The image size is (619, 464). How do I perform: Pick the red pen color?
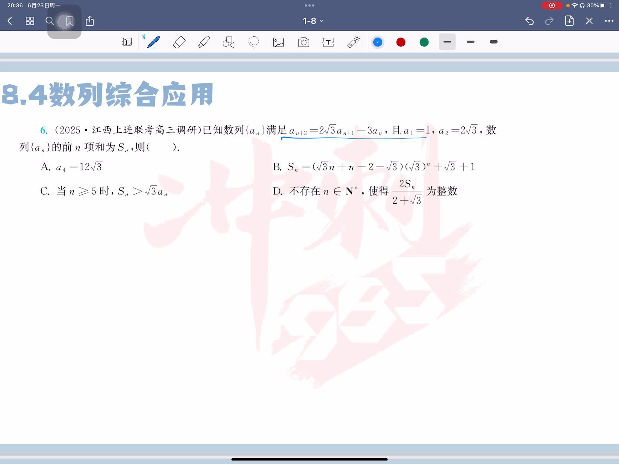point(401,42)
